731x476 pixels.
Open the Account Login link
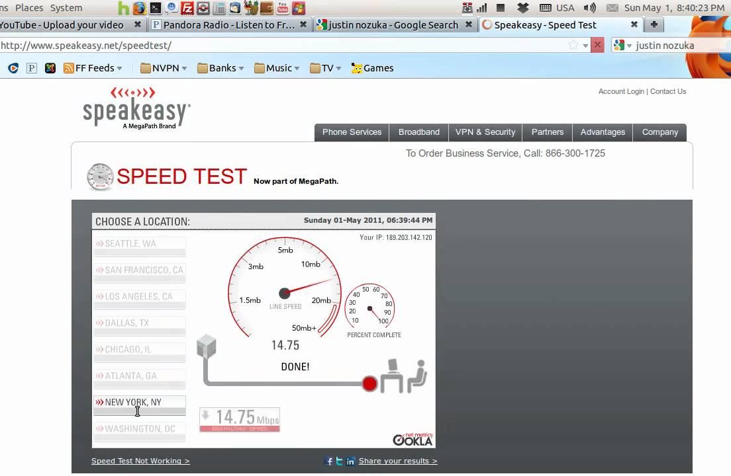(x=621, y=91)
